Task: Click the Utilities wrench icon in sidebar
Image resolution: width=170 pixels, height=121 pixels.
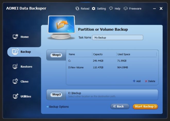Action: 15,96
